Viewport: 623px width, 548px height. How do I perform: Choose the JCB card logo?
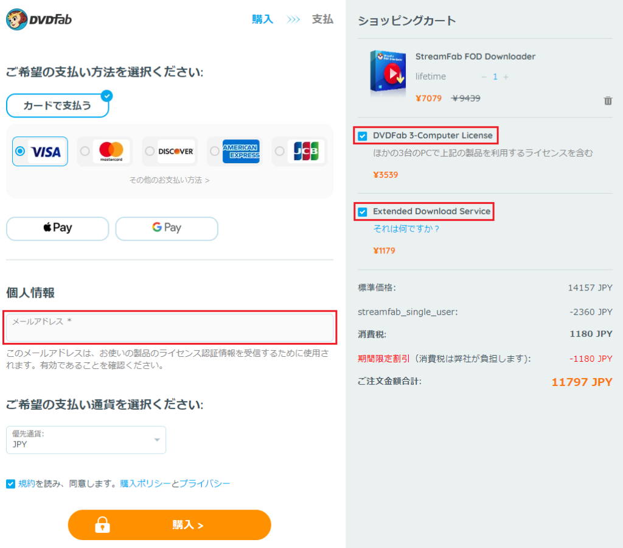pyautogui.click(x=306, y=152)
